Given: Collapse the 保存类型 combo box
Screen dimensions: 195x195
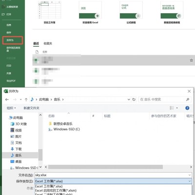Looking at the screenshot, I should tap(190, 181).
